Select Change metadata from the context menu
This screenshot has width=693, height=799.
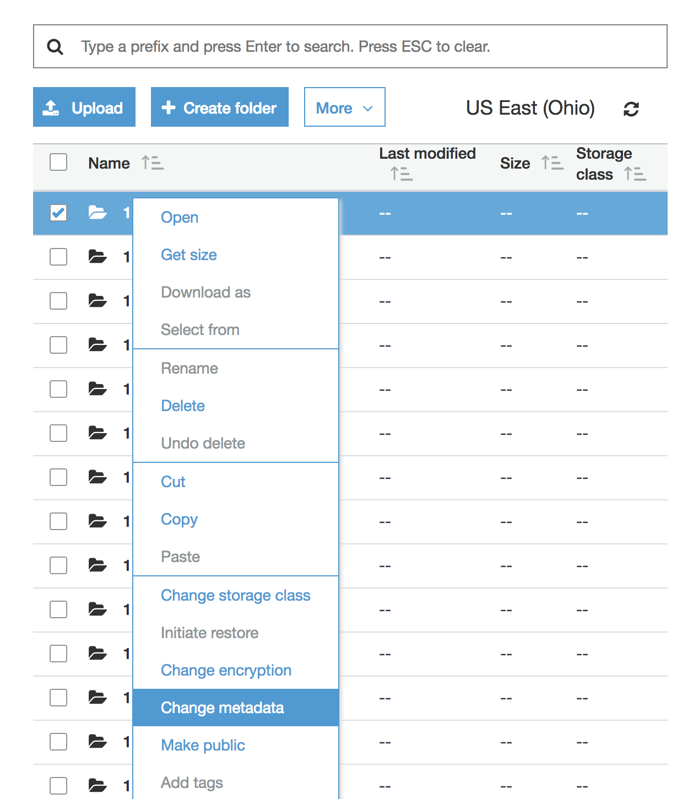222,708
